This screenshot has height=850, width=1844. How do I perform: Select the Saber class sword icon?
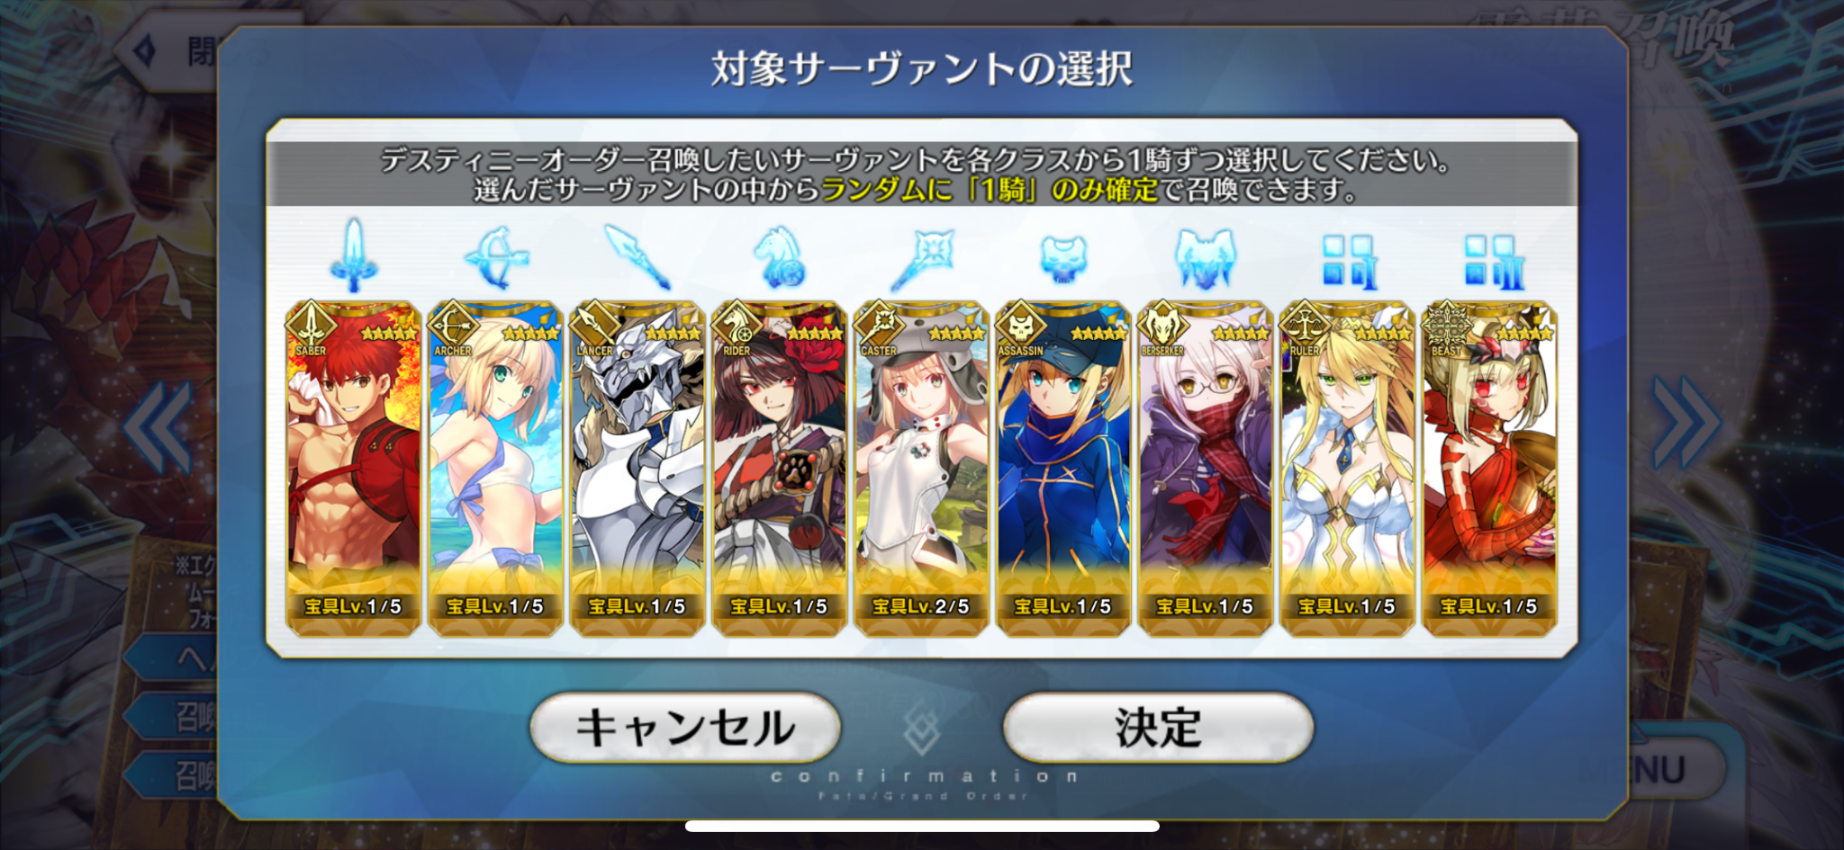point(353,256)
